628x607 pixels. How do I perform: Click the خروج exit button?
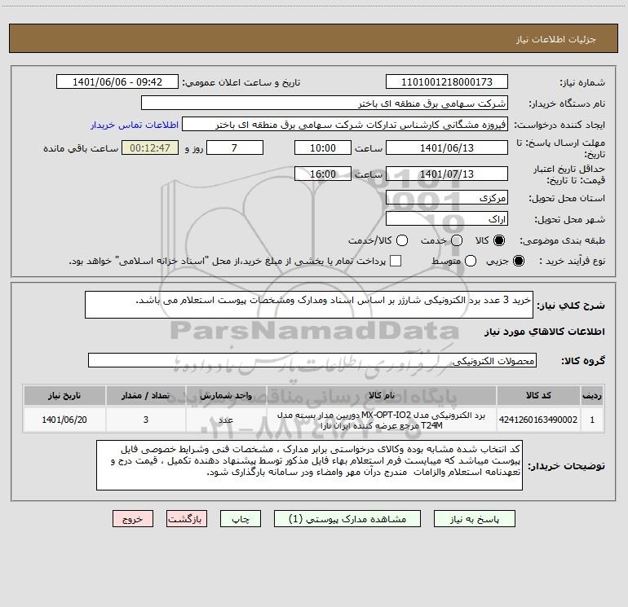pyautogui.click(x=133, y=519)
